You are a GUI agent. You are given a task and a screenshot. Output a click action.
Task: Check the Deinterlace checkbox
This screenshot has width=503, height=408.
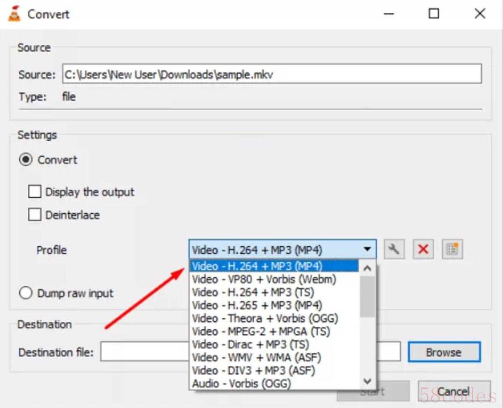tap(35, 215)
